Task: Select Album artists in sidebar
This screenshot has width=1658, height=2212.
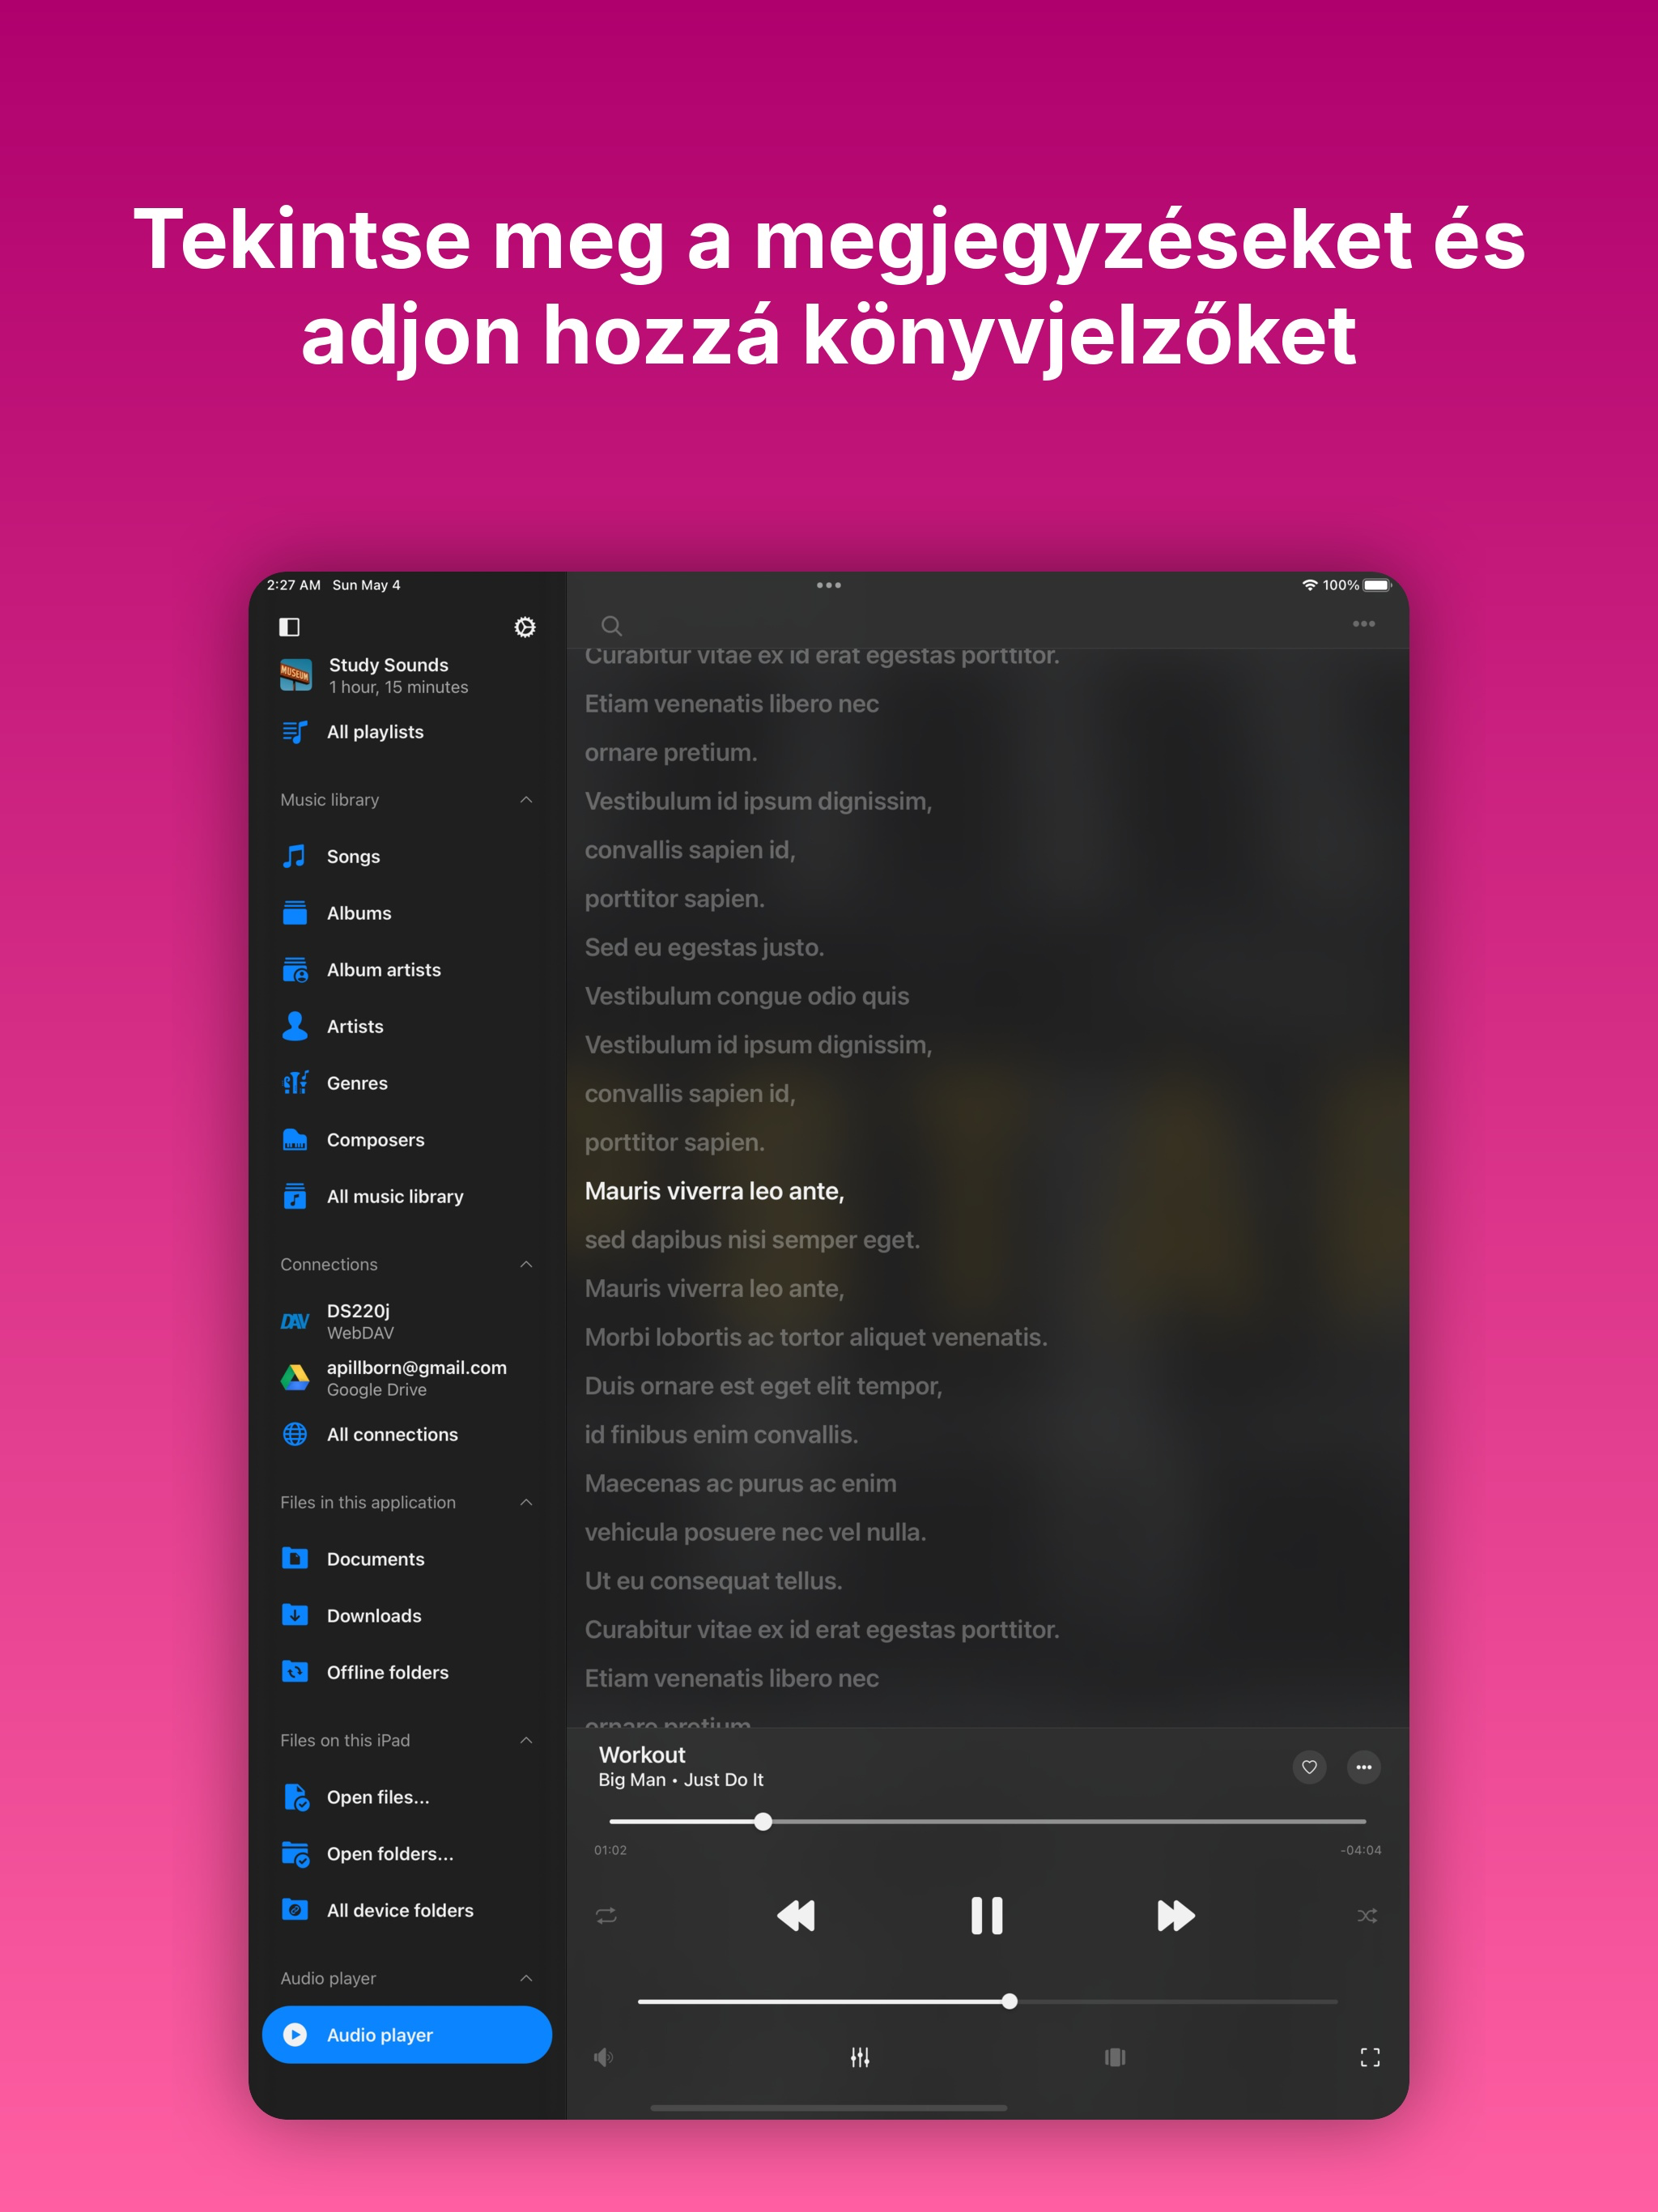Action: (x=383, y=970)
